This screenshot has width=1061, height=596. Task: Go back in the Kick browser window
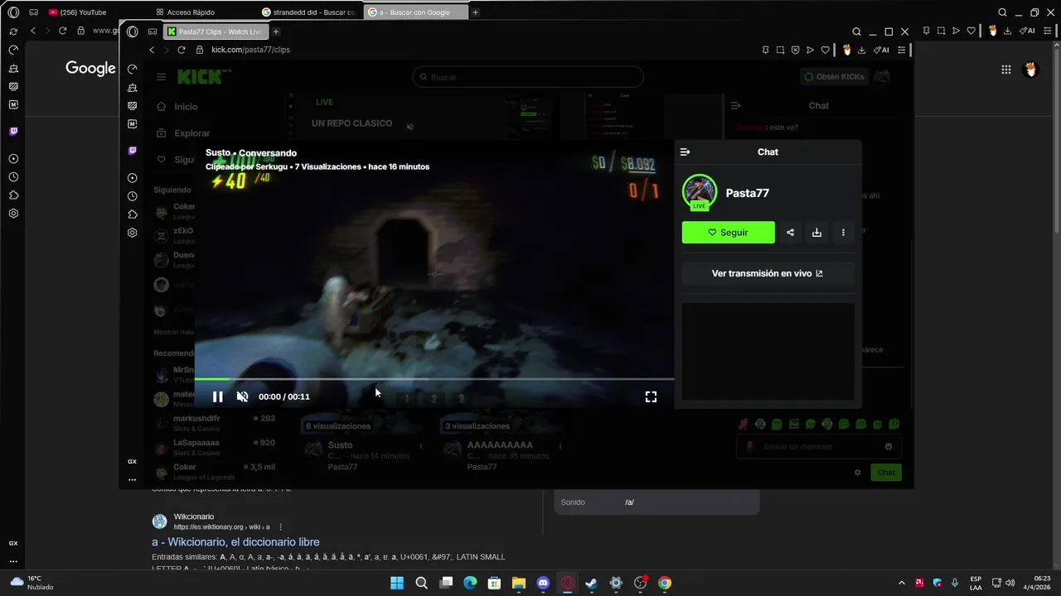(152, 50)
